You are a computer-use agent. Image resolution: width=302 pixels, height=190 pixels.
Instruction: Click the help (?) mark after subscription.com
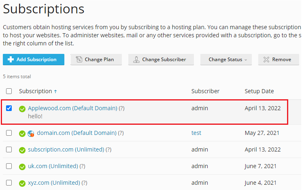point(108,150)
